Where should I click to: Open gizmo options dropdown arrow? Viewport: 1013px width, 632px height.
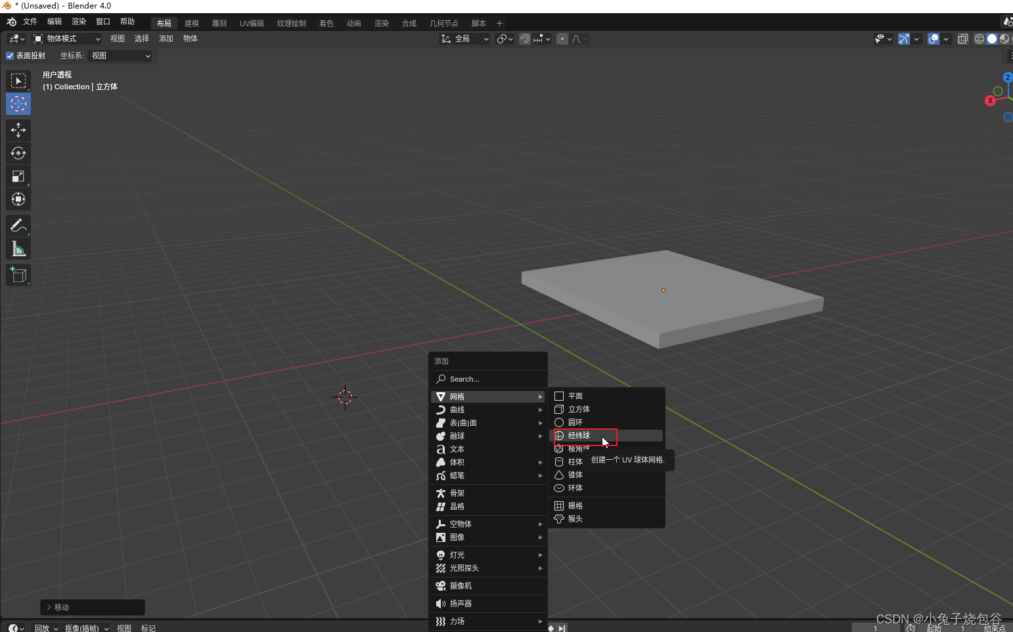point(916,39)
